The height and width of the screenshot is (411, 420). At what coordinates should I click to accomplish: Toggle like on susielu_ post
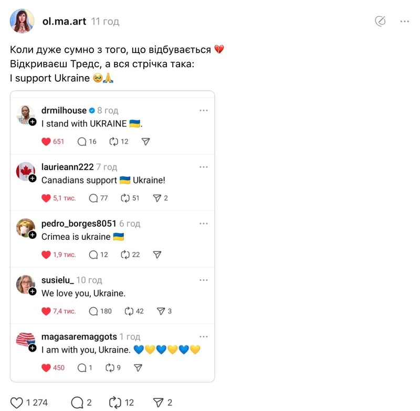46,311
